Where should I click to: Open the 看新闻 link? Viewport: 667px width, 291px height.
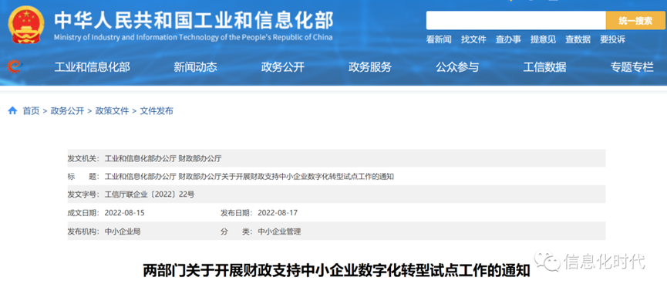tap(439, 39)
